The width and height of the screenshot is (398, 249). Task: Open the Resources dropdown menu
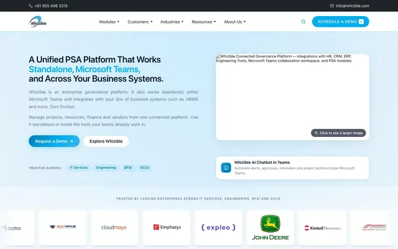[x=203, y=22]
